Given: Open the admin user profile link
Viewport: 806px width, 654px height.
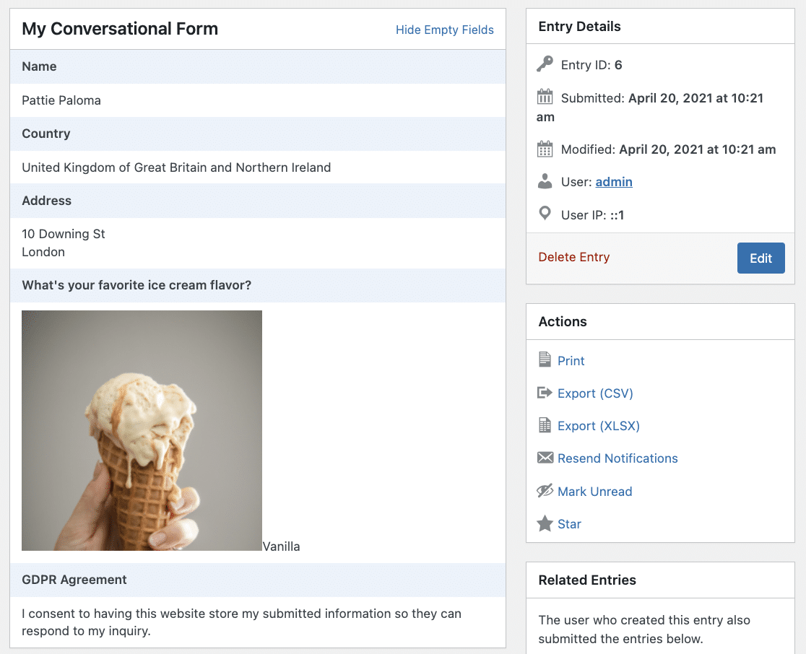Looking at the screenshot, I should 614,182.
